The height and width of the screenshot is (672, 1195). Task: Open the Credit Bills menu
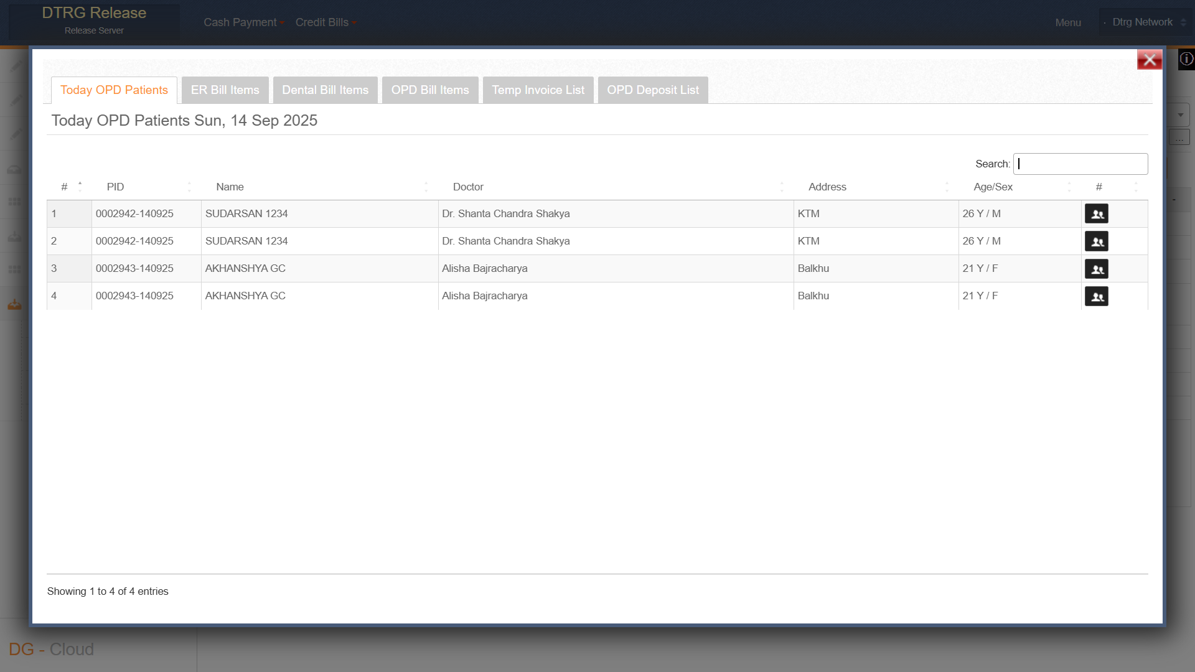(x=326, y=22)
